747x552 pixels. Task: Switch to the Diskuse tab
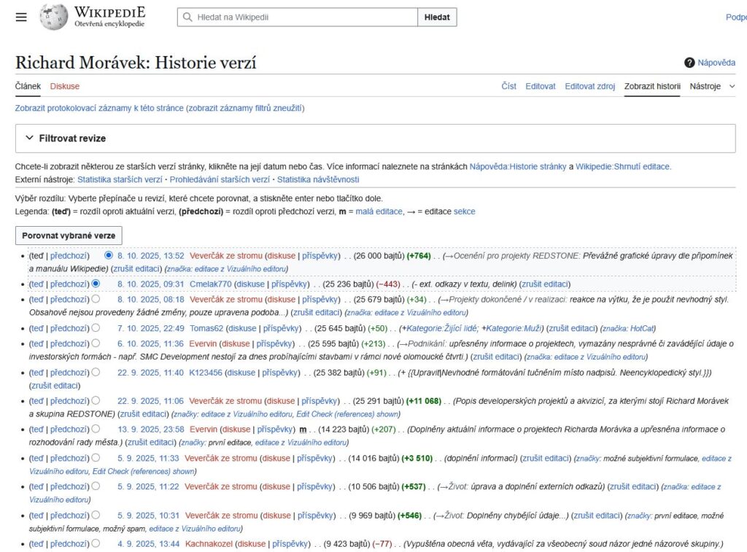pos(65,86)
